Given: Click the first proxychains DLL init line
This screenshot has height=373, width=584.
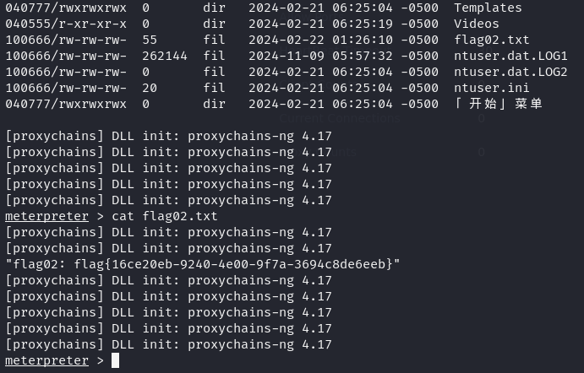Looking at the screenshot, I should [x=168, y=136].
